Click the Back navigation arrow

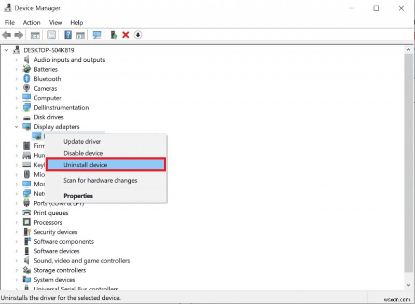6,35
